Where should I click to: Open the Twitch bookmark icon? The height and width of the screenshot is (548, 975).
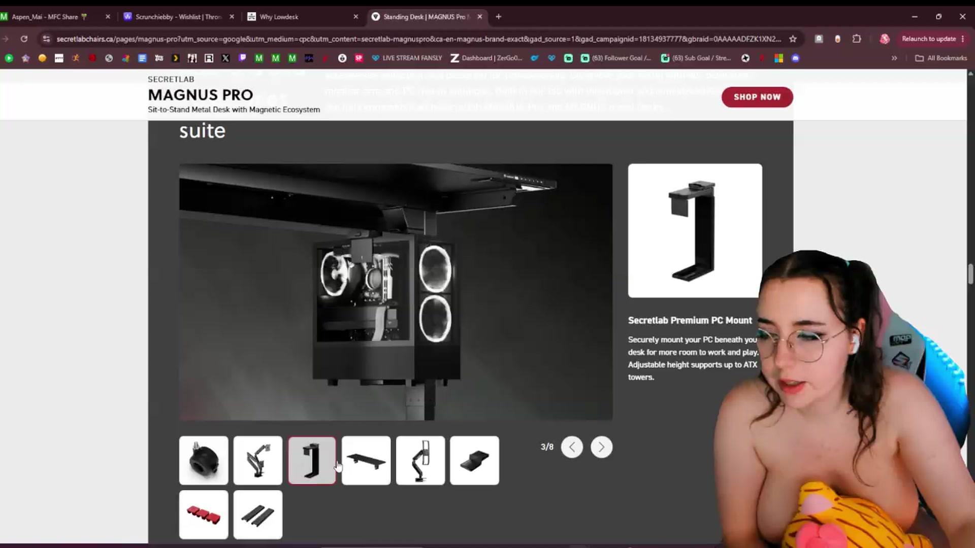coord(242,58)
